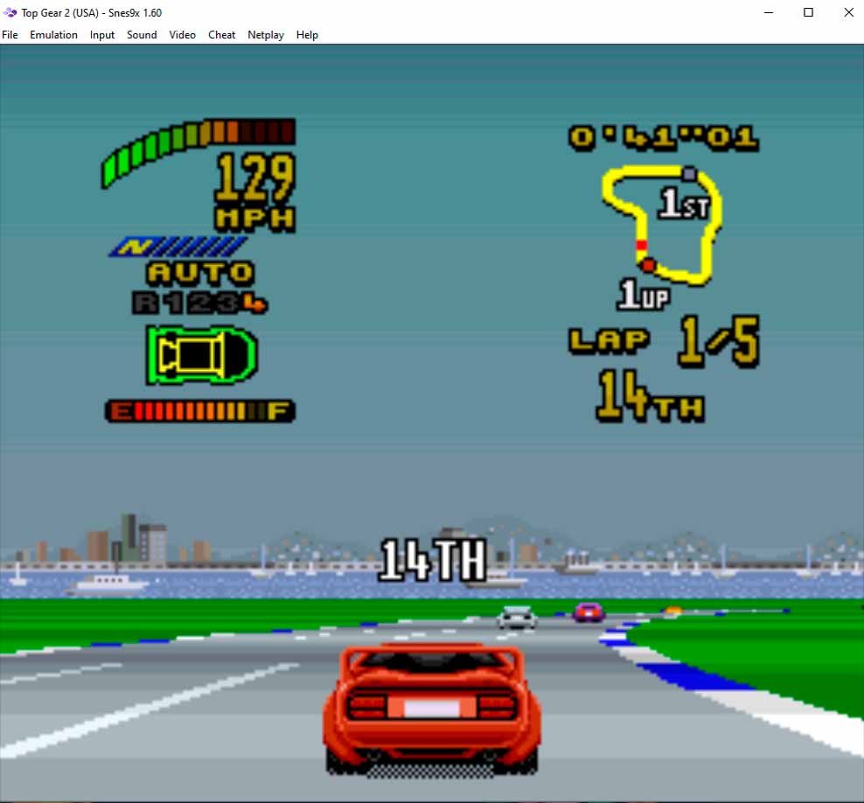Open the Netplay menu
The height and width of the screenshot is (803, 864).
tap(265, 35)
